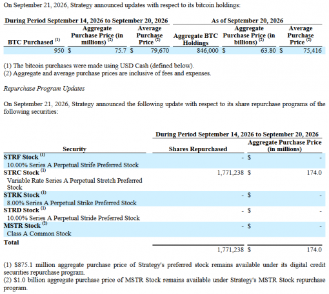Click the 'Shares Repurchased' column header

[x=198, y=149]
